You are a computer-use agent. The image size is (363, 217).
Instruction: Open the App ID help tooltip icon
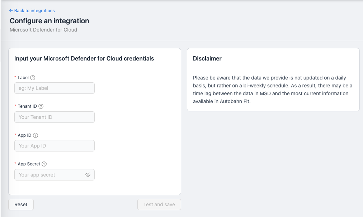[36, 135]
